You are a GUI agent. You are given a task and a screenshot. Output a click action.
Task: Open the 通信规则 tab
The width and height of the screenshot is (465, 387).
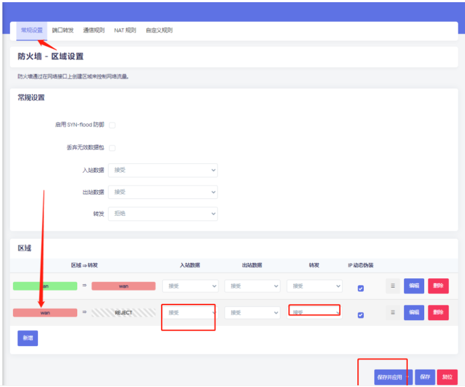[94, 30]
